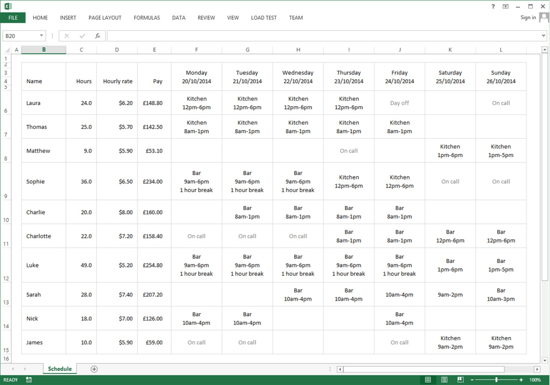The image size is (550, 385).
Task: Switch to Normal view in the status bar
Action: 428,380
